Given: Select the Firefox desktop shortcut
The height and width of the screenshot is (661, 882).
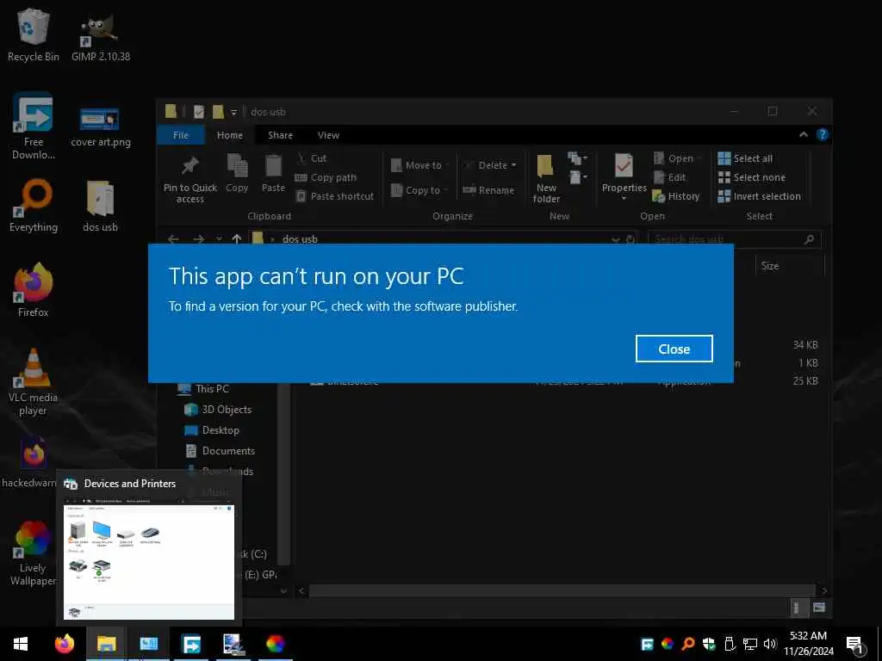Looking at the screenshot, I should click(34, 291).
